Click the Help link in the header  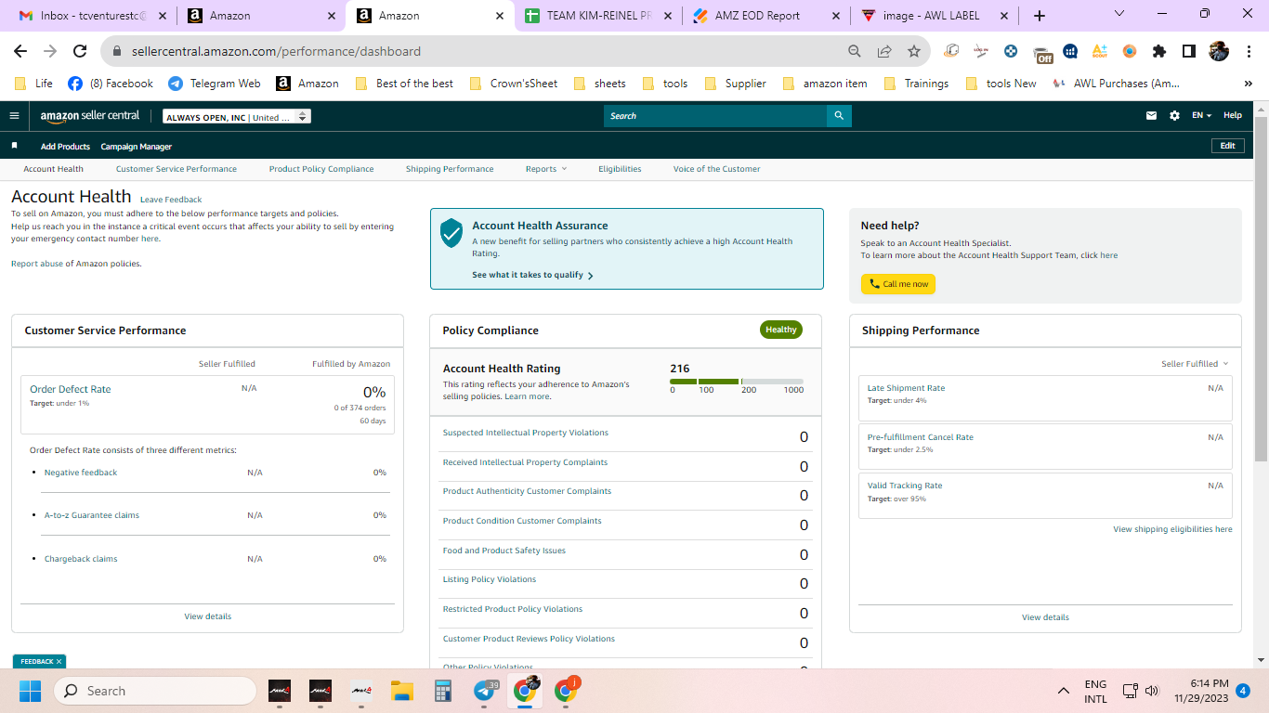tap(1233, 116)
